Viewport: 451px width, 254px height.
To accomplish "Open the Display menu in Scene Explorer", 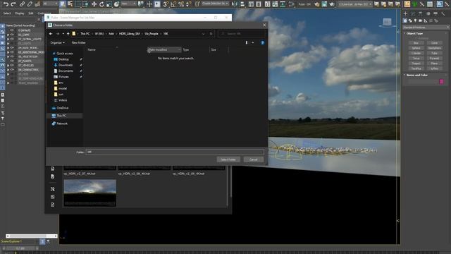I will (20, 13).
